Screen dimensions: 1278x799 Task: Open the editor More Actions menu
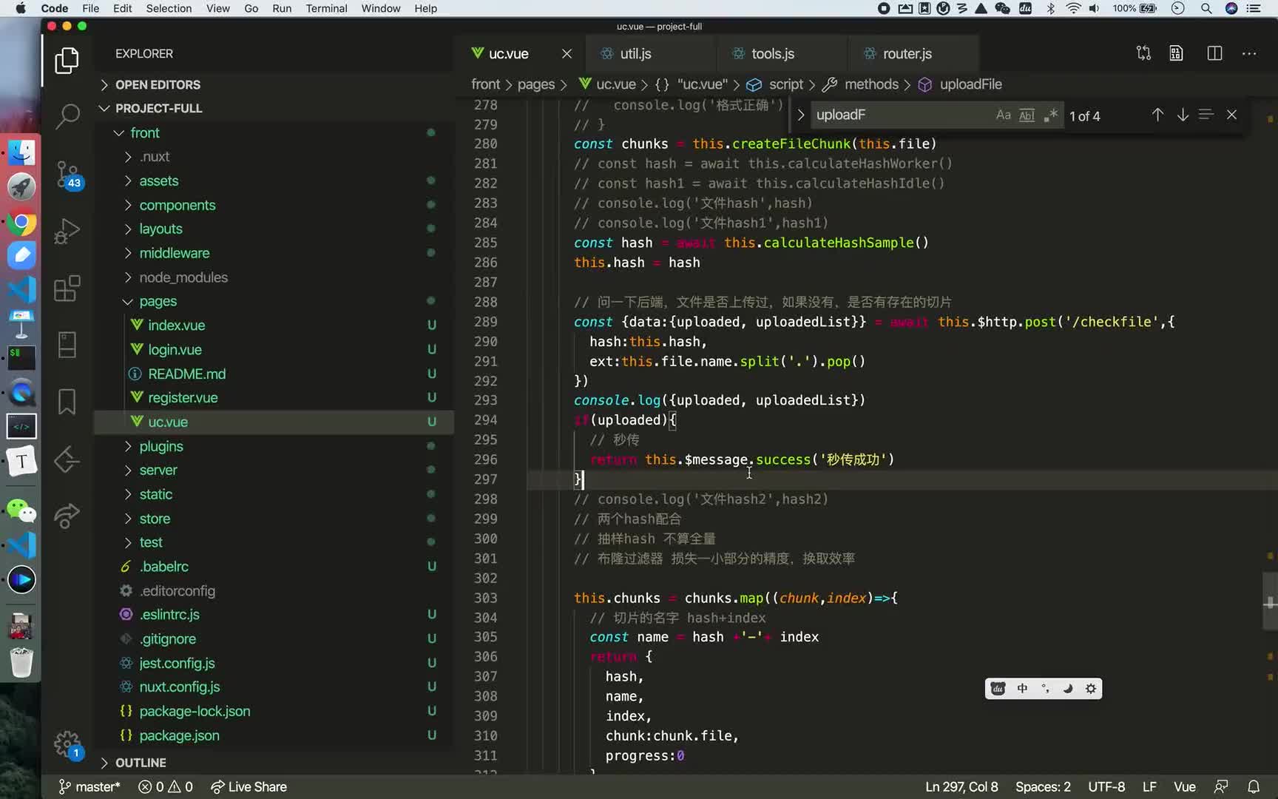[1249, 53]
